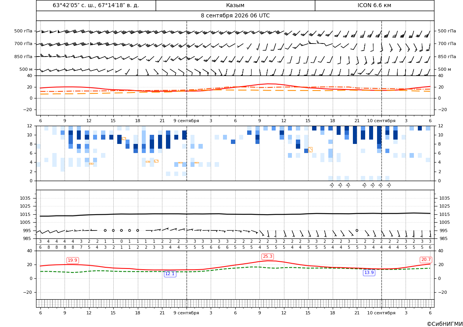This screenshot has height=327, width=463.
Task: Click the 8 сентября 2026 06 UTC title
Action: [235, 16]
